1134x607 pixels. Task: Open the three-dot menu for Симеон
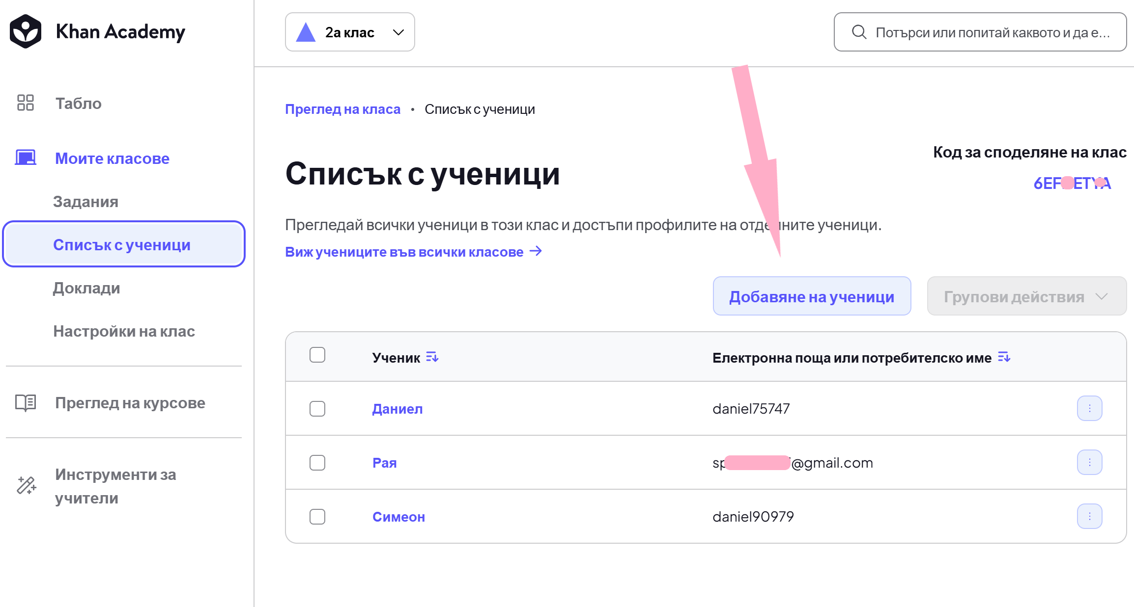[x=1090, y=516]
